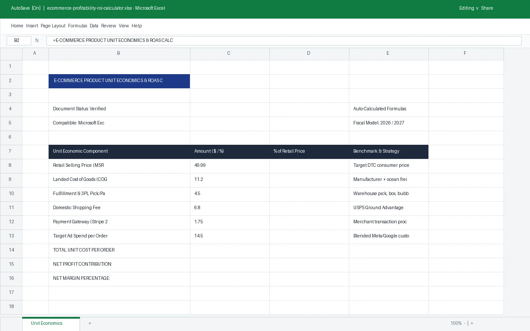Select the 'Merchant transaction proc' cell
This screenshot has height=331, width=530.
coord(389,222)
